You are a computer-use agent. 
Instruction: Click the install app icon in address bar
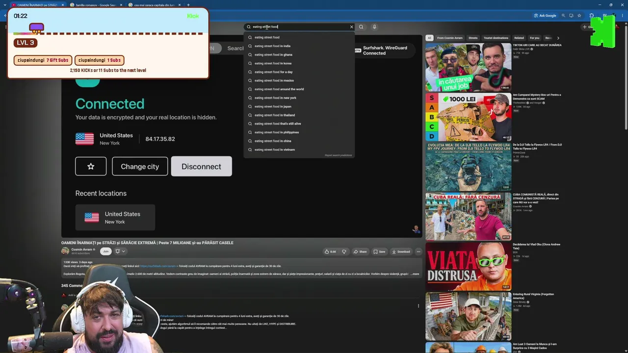pyautogui.click(x=571, y=16)
